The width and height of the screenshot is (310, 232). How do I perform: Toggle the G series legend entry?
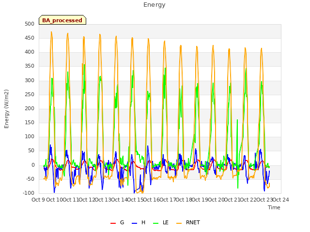(x=117, y=222)
